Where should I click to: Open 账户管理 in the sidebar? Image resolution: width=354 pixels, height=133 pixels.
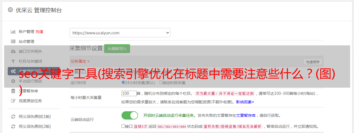(x=27, y=32)
